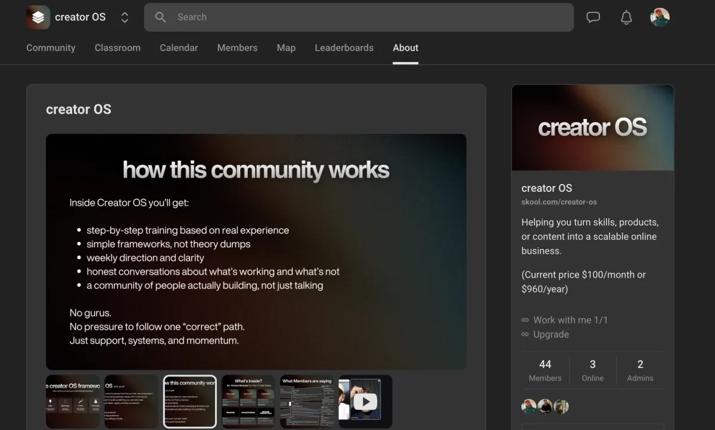This screenshot has height=430, width=715.
Task: View the 2 Admins count
Action: (641, 370)
